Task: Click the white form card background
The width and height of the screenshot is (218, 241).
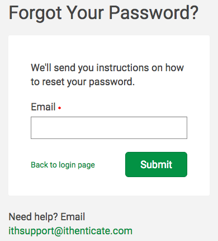Action: [109, 50]
